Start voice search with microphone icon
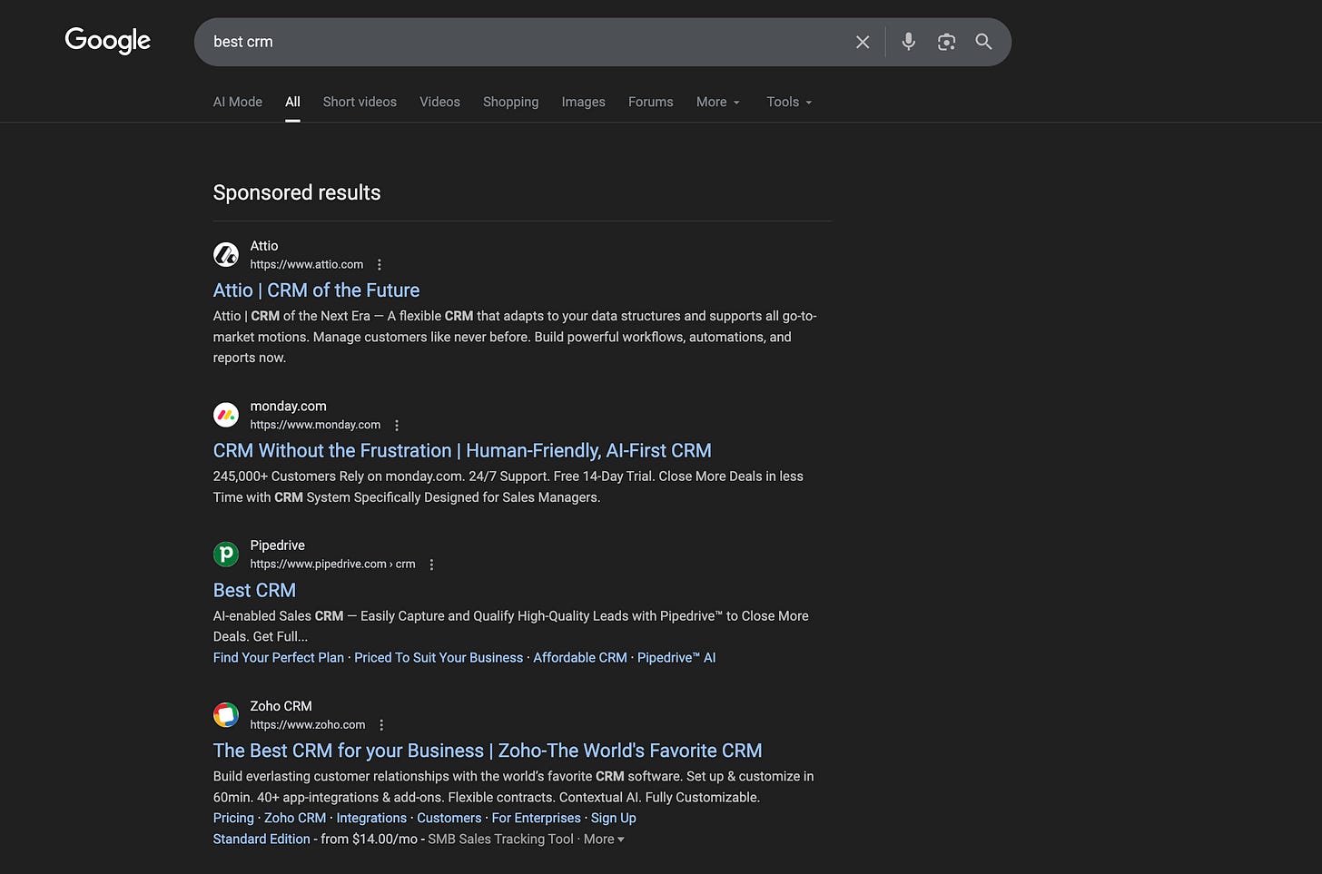 click(908, 42)
